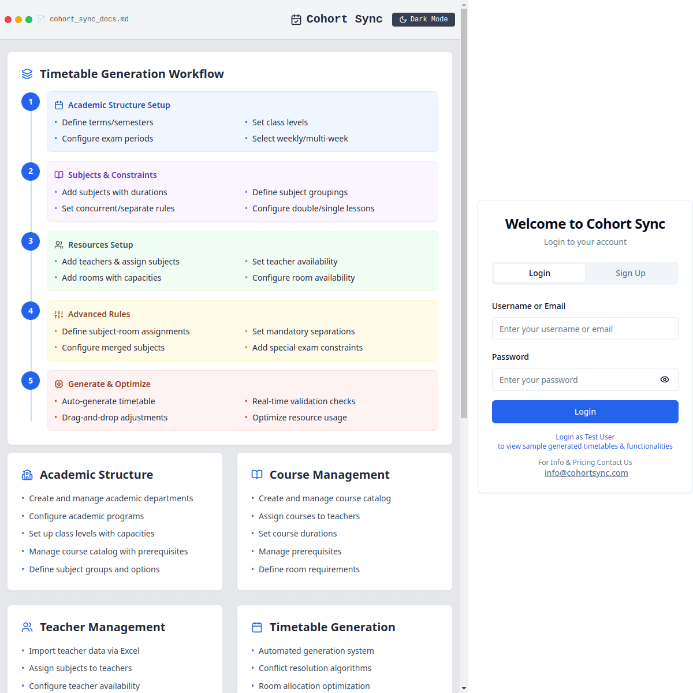The height and width of the screenshot is (693, 693).
Task: Click the book icon next to Subjects & Constraints
Action: pyautogui.click(x=59, y=175)
